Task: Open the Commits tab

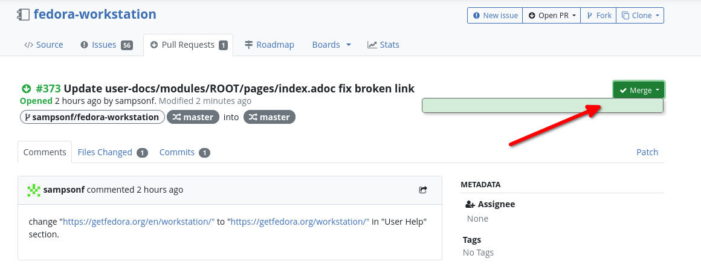Action: (x=184, y=152)
